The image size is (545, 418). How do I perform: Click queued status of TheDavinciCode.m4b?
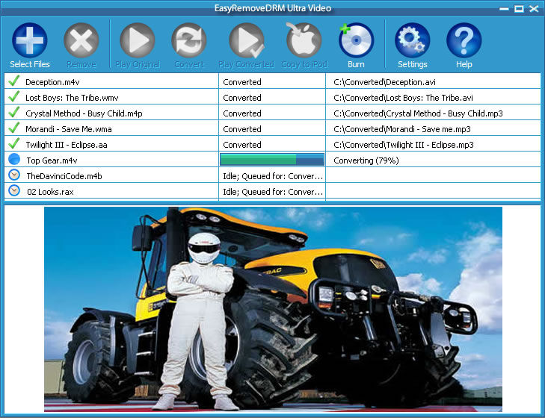pos(273,176)
